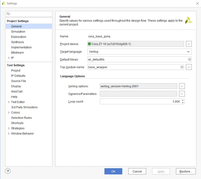Open the settings help question mark
Image resolution: width=201 pixels, height=179 pixels.
coord(8,171)
